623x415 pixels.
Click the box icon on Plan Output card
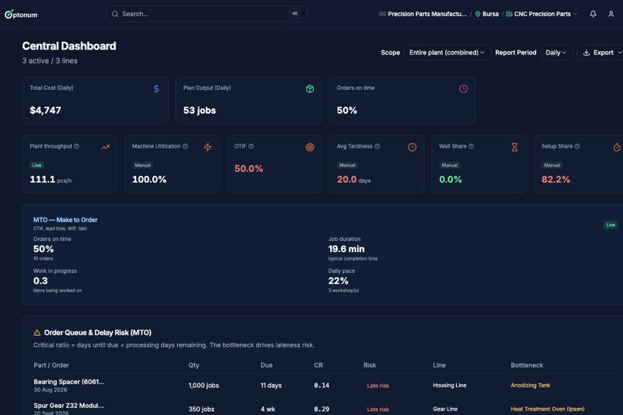pyautogui.click(x=310, y=89)
